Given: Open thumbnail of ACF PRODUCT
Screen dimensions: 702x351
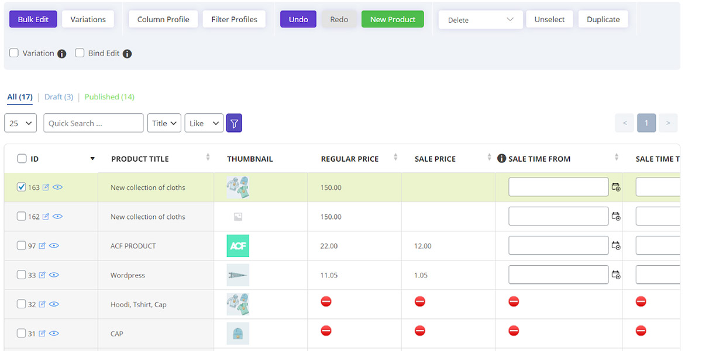Looking at the screenshot, I should [238, 246].
